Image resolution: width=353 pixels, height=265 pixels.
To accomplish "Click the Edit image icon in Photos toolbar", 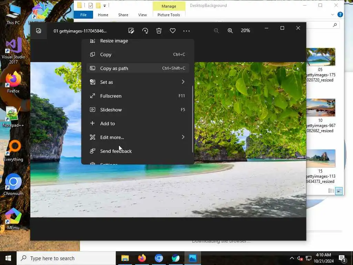I will [x=131, y=31].
